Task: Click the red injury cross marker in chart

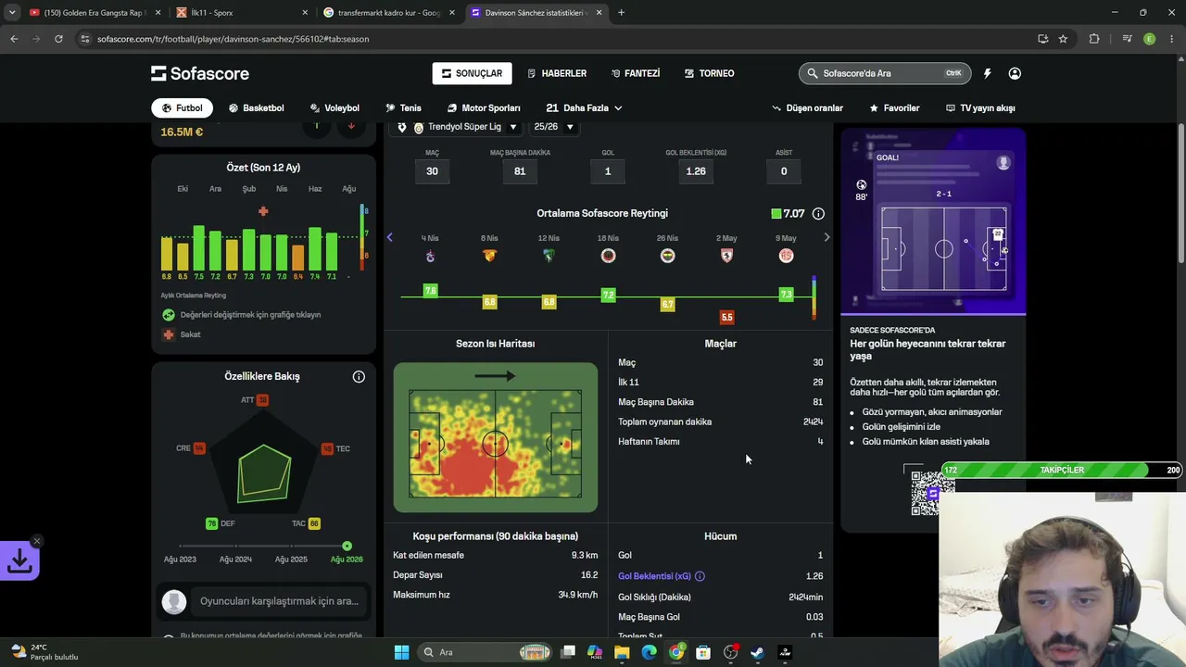Action: tap(263, 211)
